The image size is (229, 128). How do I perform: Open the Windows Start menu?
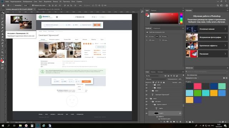(3, 126)
